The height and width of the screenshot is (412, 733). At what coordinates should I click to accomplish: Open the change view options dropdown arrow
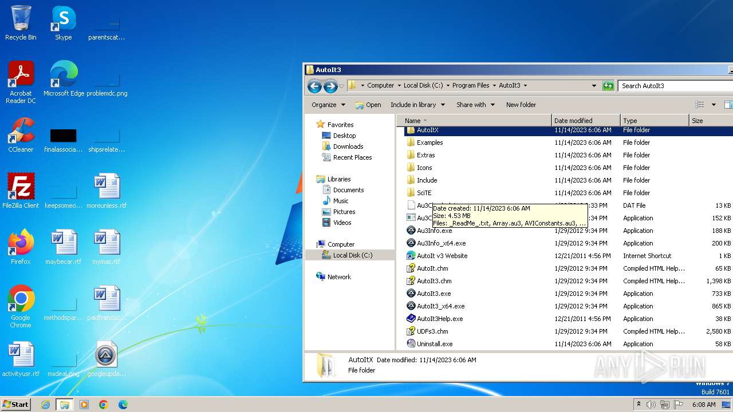(x=714, y=105)
